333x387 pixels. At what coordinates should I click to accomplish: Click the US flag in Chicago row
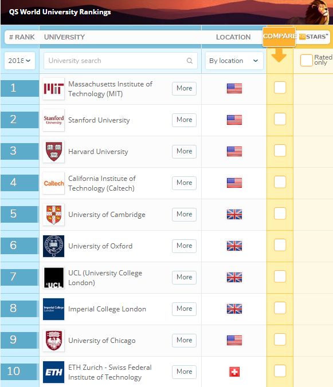pos(234,341)
